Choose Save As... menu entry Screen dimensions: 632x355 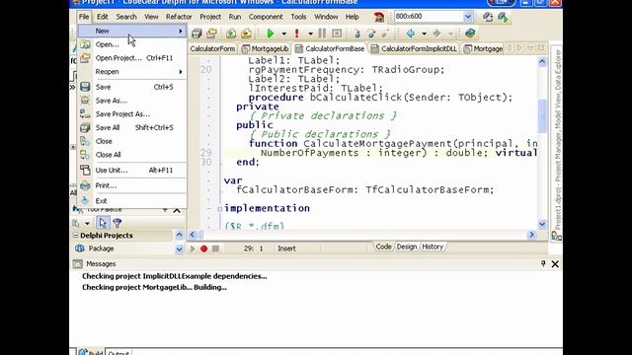131,101
